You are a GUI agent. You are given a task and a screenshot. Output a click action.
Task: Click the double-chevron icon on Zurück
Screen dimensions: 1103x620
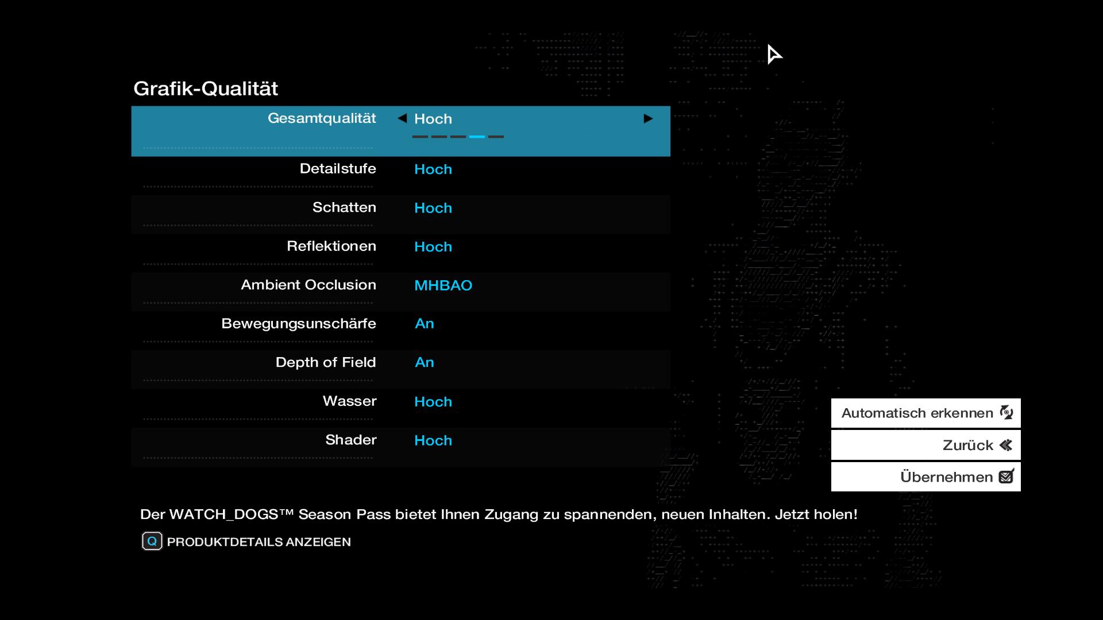click(x=1006, y=445)
